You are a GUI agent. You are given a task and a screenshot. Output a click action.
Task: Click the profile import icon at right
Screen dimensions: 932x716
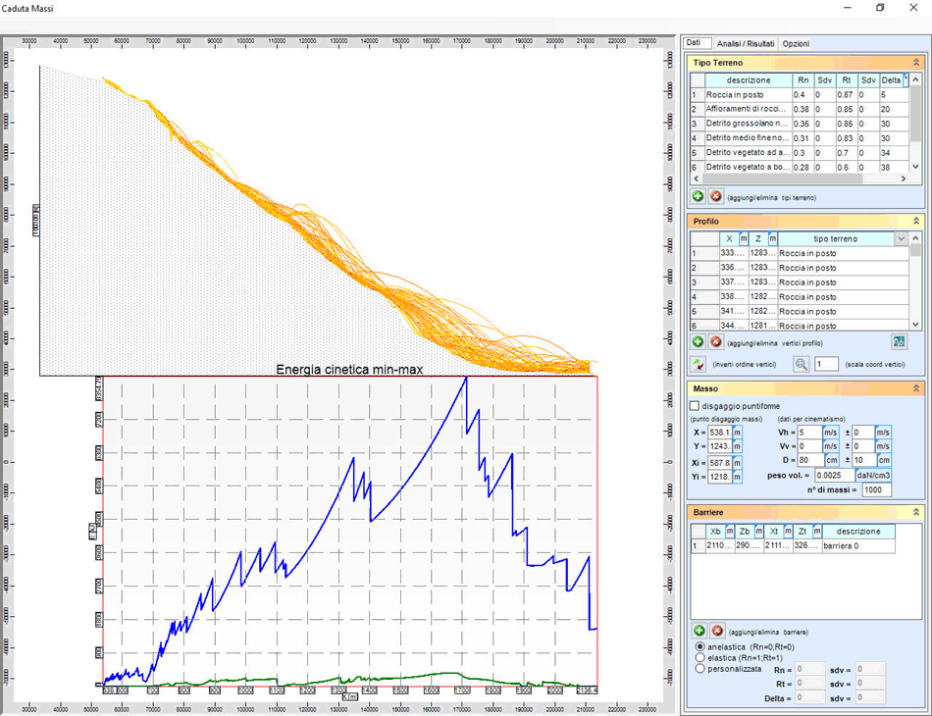click(x=899, y=341)
